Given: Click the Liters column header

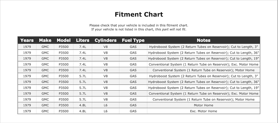Looking at the screenshot, I should pos(83,40).
